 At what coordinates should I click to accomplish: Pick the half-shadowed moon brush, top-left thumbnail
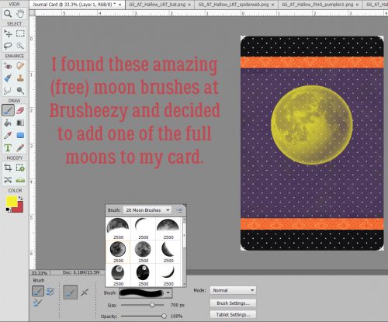tap(118, 229)
